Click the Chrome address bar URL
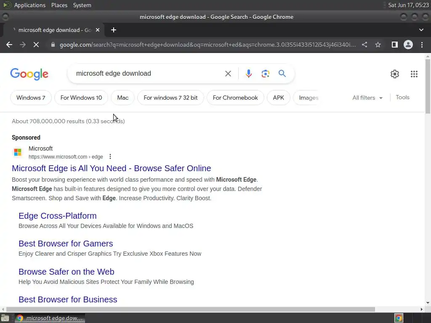The image size is (431, 323). [208, 45]
